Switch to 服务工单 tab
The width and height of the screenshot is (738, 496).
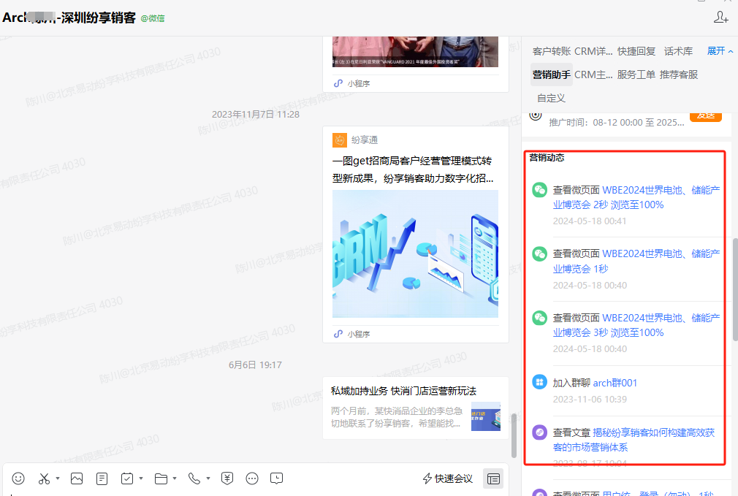tap(636, 75)
